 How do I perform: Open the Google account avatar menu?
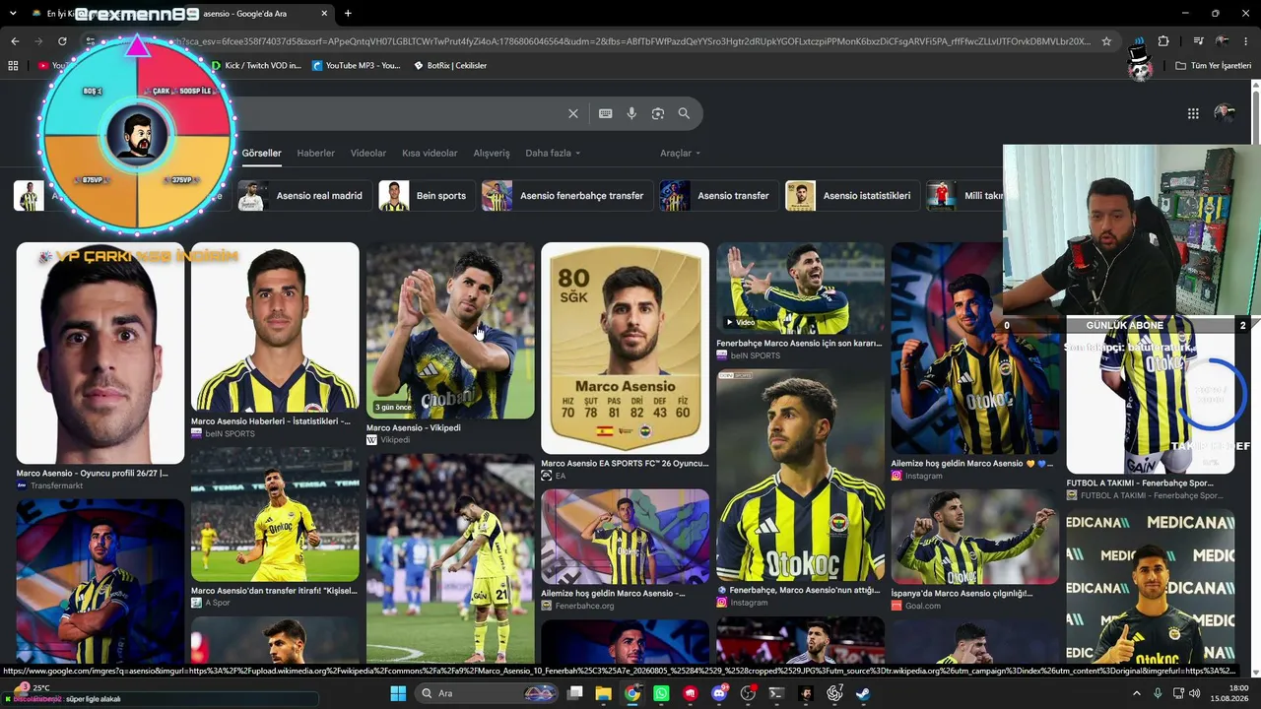(1225, 113)
